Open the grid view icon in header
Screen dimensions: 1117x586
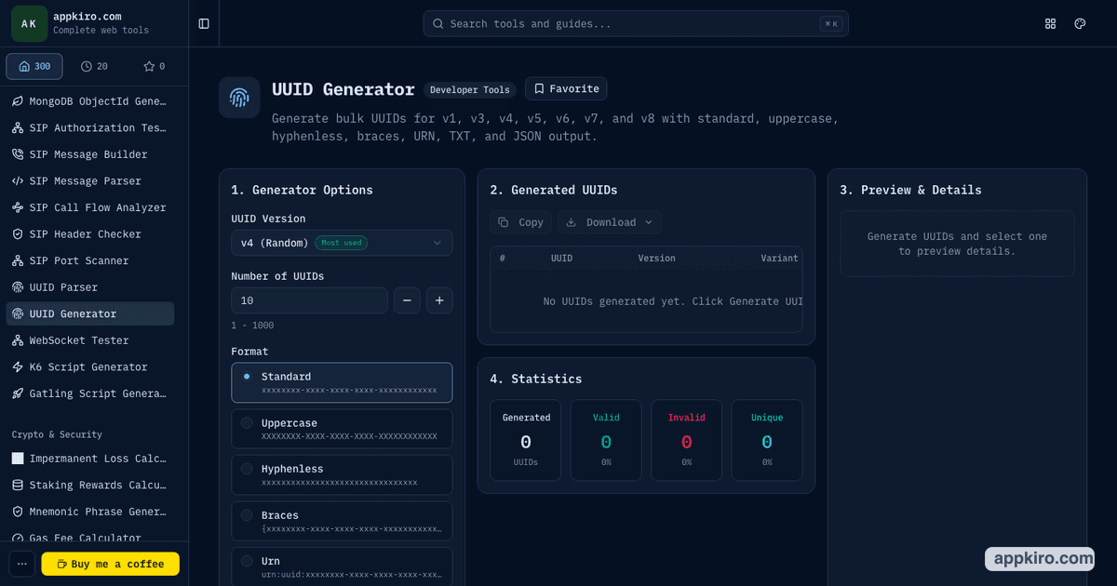pos(1051,23)
